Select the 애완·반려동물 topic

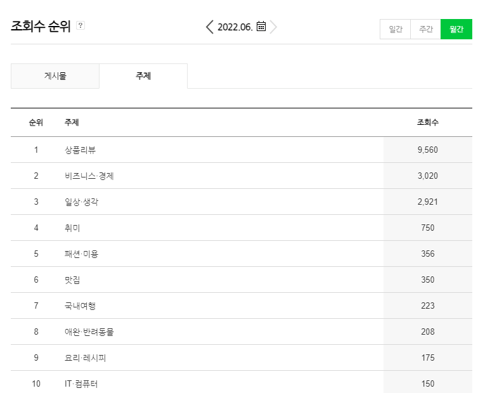[89, 332]
